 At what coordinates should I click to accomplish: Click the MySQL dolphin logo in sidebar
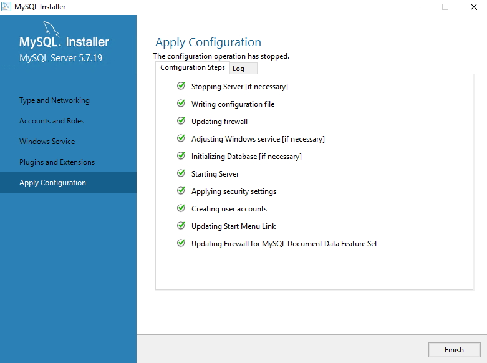point(51,29)
